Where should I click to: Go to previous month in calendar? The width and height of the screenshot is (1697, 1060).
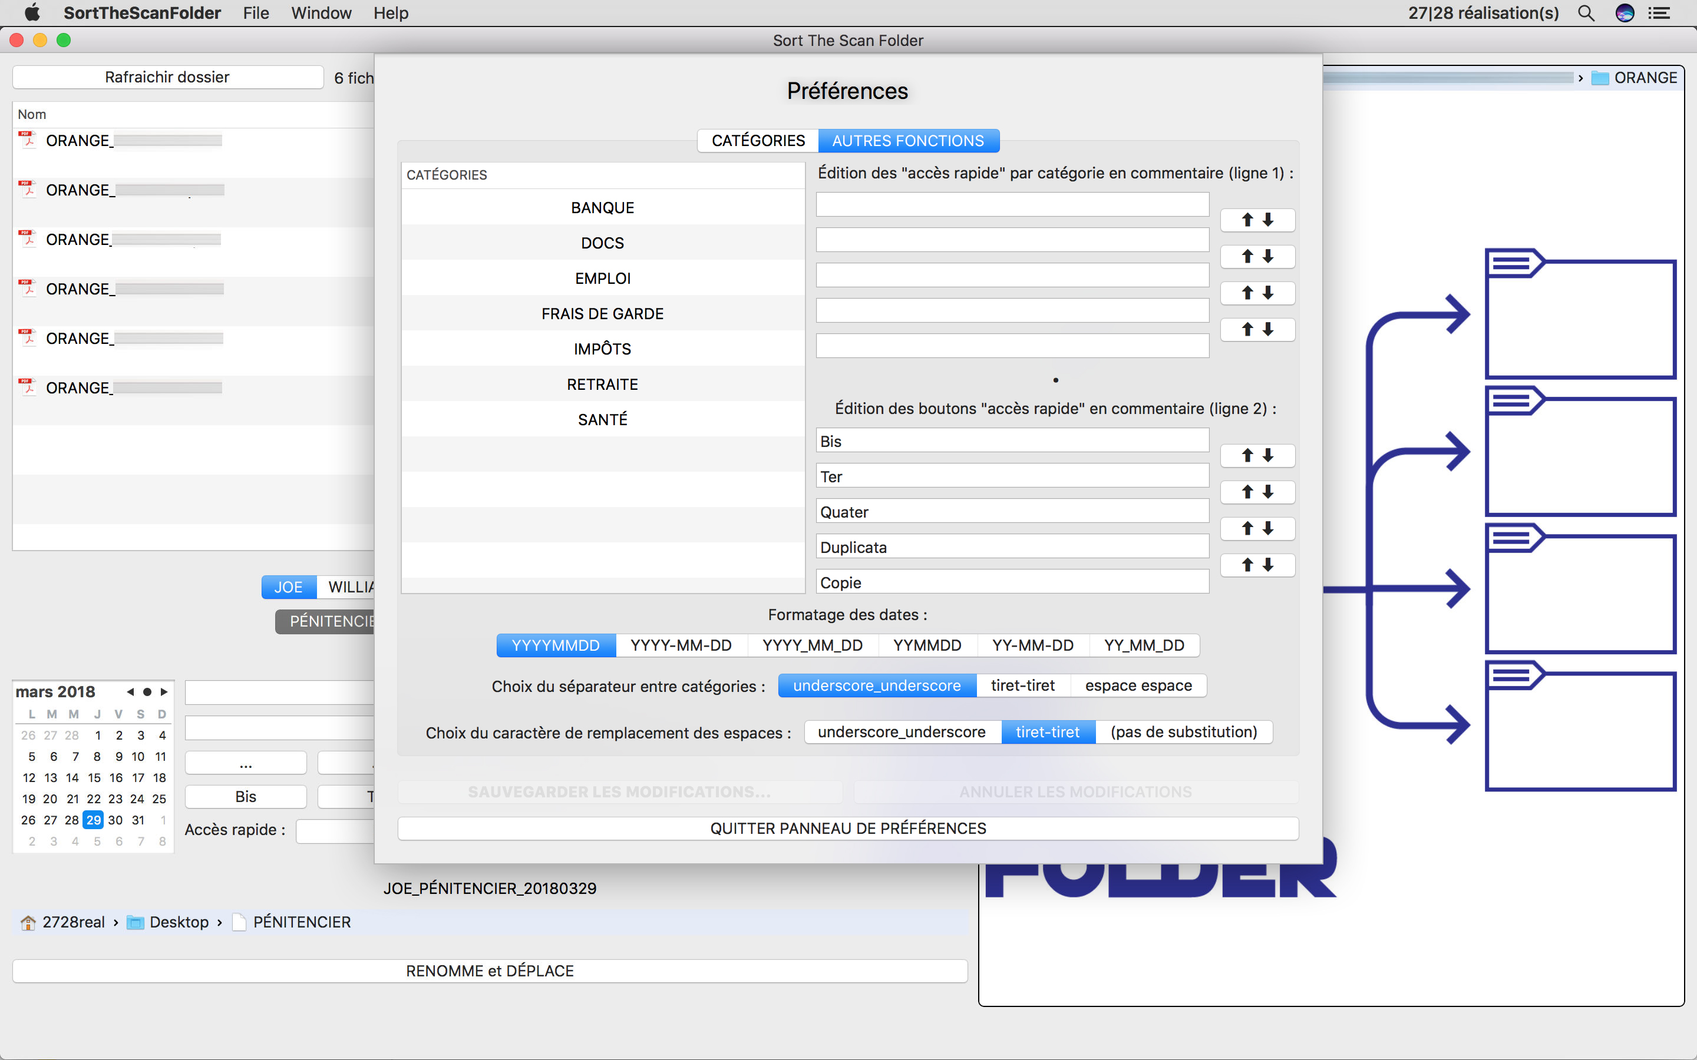pyautogui.click(x=130, y=692)
